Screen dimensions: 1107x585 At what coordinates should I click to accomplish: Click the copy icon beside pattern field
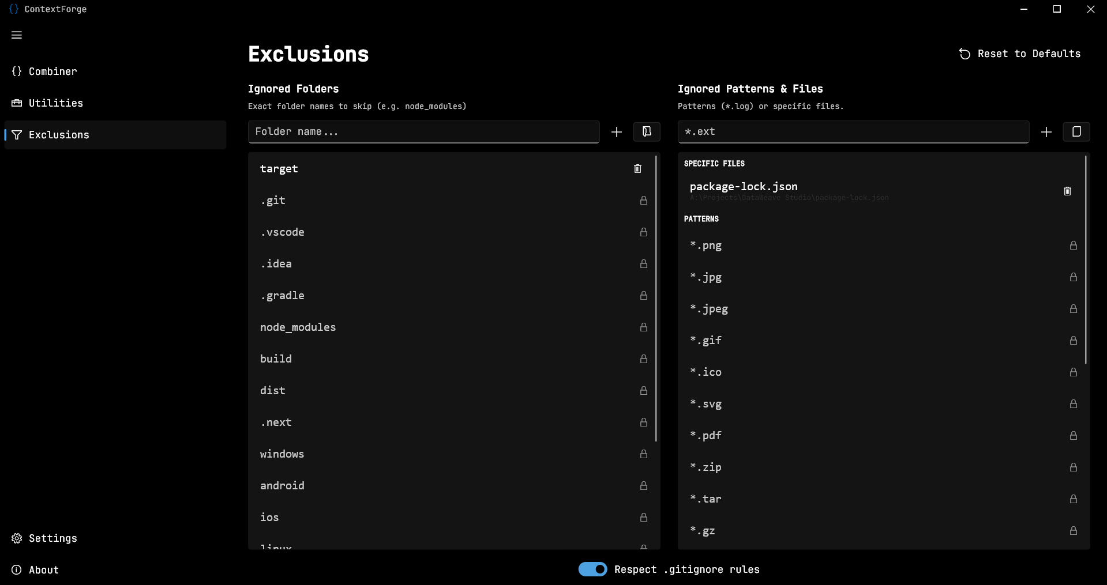click(1076, 132)
